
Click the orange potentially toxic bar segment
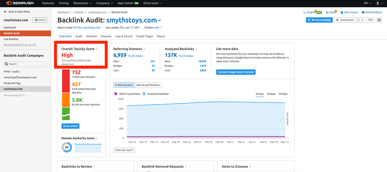point(66,100)
